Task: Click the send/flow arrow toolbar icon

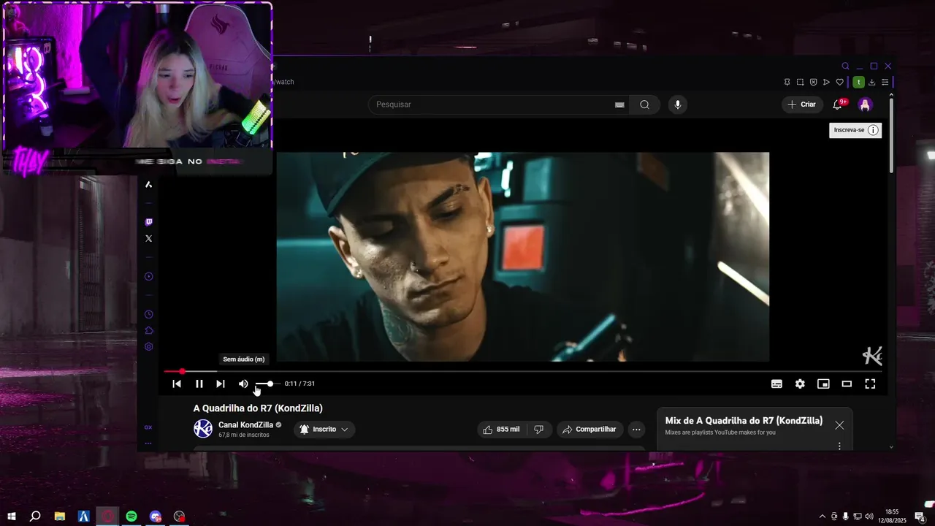Action: pos(826,82)
